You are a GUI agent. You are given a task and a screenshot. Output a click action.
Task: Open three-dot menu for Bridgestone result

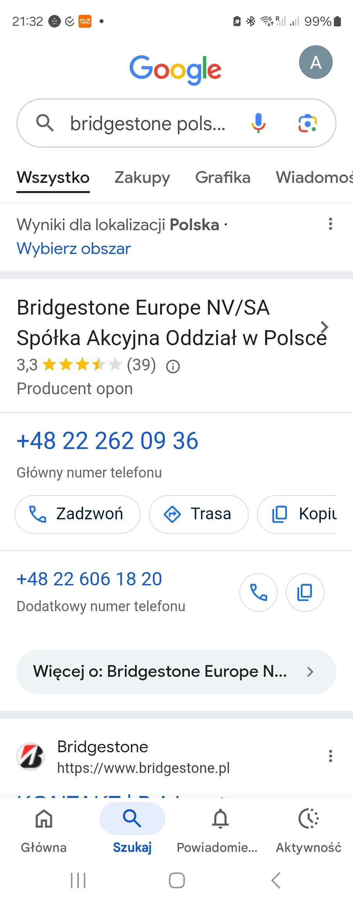click(331, 756)
